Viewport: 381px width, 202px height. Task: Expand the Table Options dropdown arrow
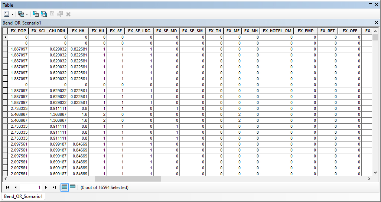pos(12,14)
